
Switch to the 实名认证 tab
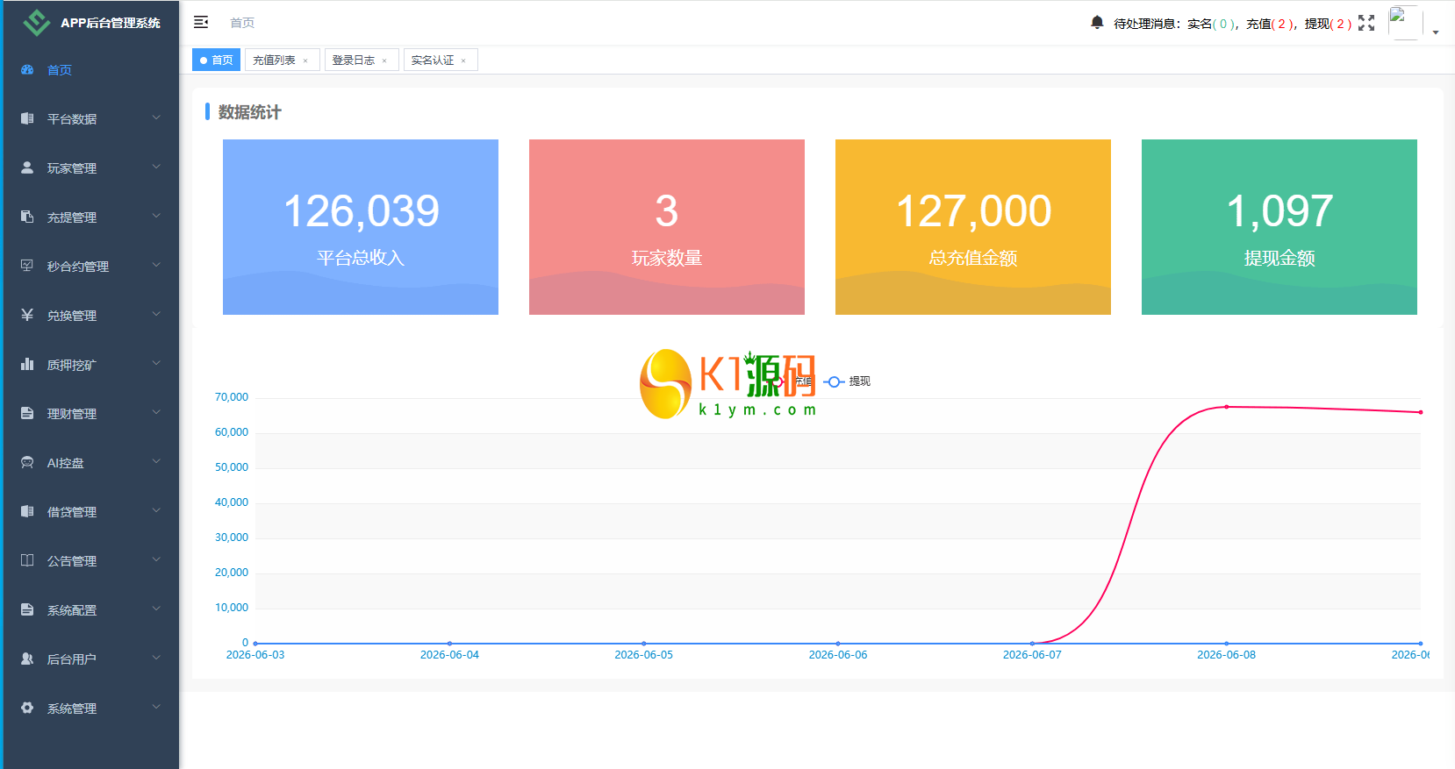(441, 60)
